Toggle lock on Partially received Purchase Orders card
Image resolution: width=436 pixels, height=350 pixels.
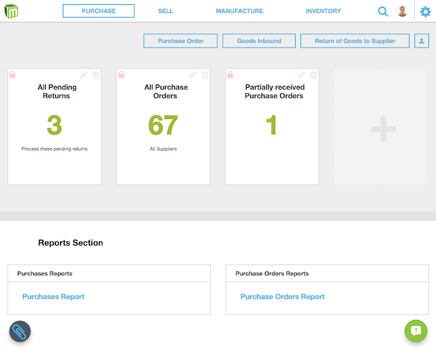tap(230, 74)
